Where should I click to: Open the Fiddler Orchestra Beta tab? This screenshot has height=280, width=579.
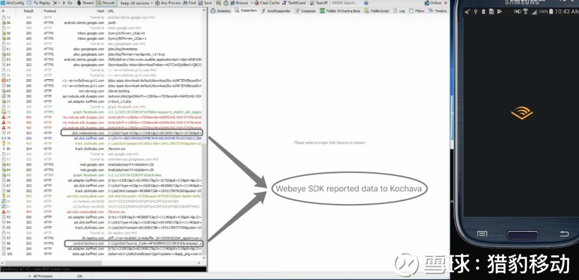coord(340,11)
